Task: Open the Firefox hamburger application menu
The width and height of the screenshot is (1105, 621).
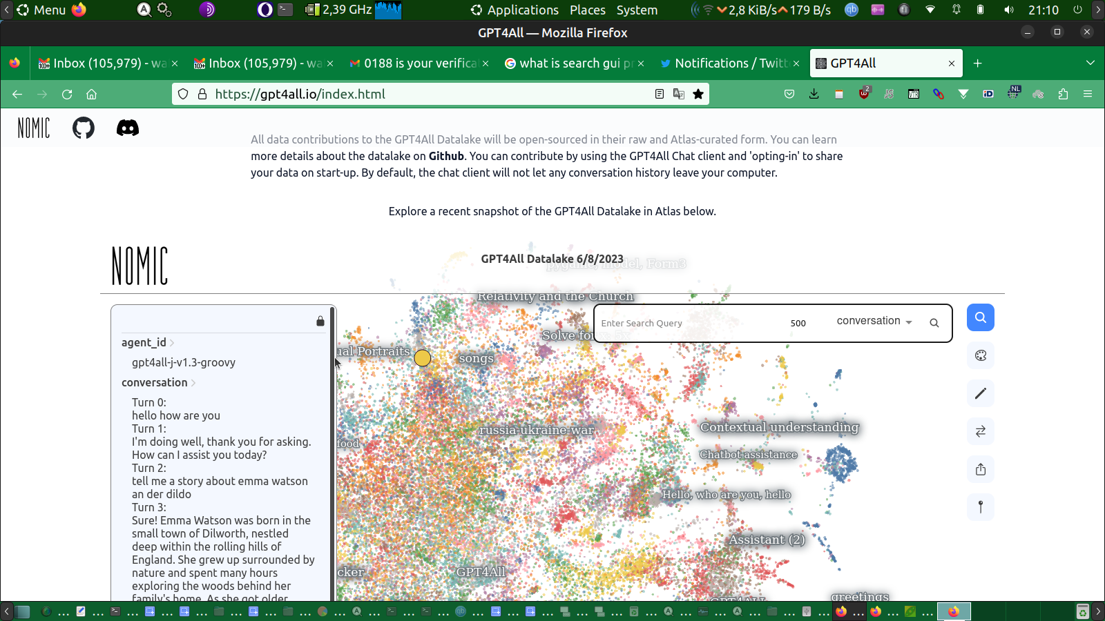Action: pos(1088,94)
